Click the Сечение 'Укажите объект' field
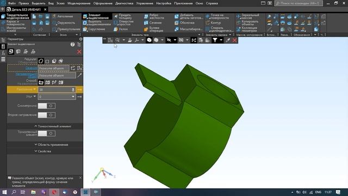 [x=53, y=68]
